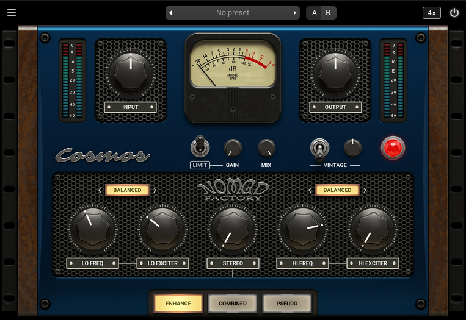Image resolution: width=466 pixels, height=320 pixels.
Task: Click the output level meter
Action: pos(393,80)
